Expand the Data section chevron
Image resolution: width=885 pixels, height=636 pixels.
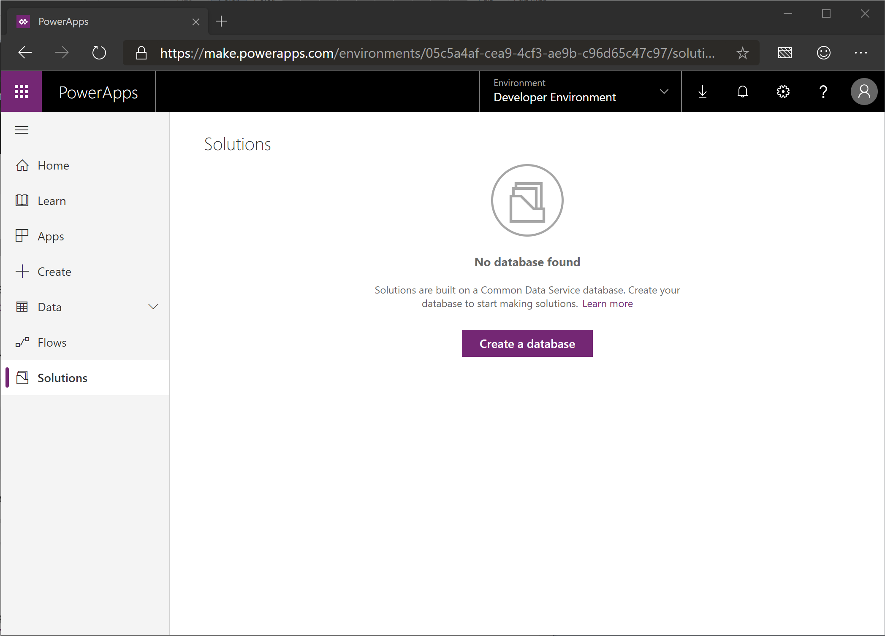click(x=153, y=307)
